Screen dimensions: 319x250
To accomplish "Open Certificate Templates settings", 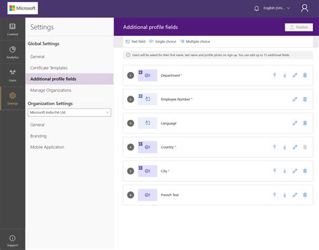I will pos(49,68).
